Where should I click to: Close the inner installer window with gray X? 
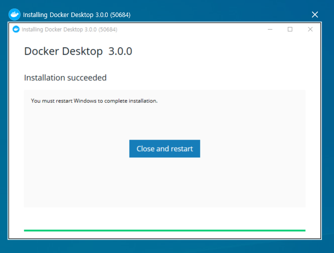(x=310, y=29)
